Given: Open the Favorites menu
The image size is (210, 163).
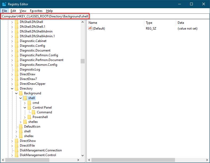Looking at the screenshot, I should tap(36, 11).
